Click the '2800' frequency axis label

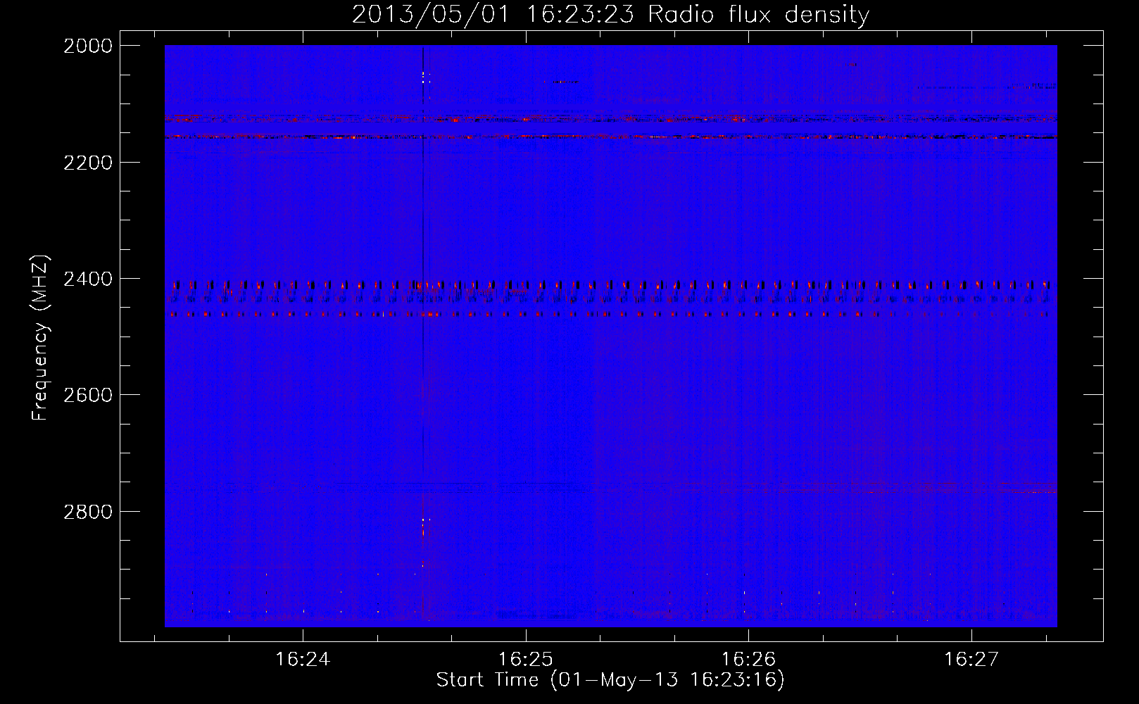pos(87,511)
